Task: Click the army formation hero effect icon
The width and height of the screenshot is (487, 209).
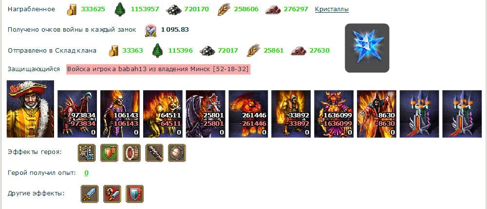Action: (x=87, y=153)
